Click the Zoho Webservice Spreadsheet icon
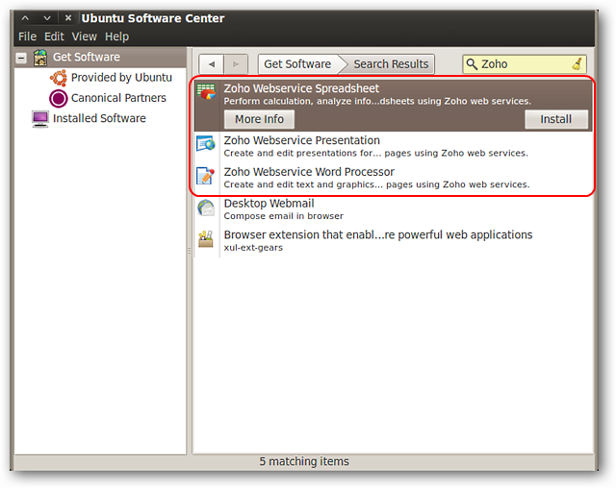Image resolution: width=616 pixels, height=488 pixels. (206, 91)
